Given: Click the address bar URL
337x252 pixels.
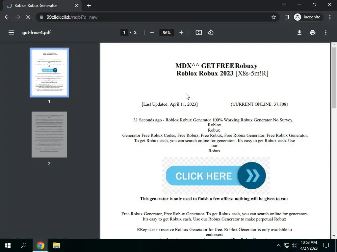Looking at the screenshot, I should (x=72, y=17).
